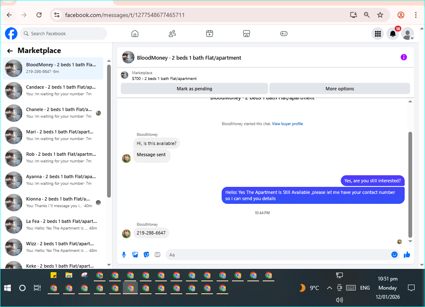Open the emoji picker smiley icon
This screenshot has width=425, height=307.
tap(394, 254)
